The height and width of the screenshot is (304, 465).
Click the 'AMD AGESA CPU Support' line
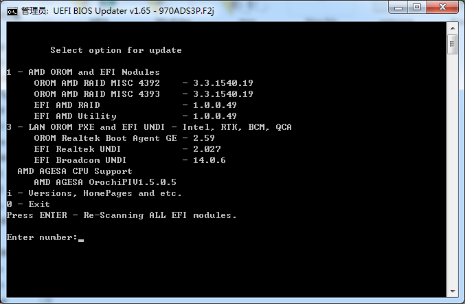click(x=75, y=171)
